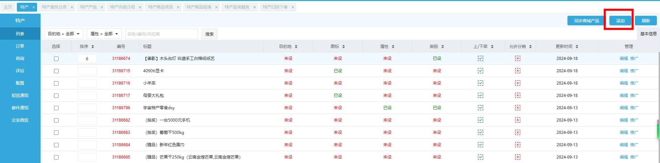Sort by 排序 column arrows
The image size is (660, 163).
[x=93, y=47]
